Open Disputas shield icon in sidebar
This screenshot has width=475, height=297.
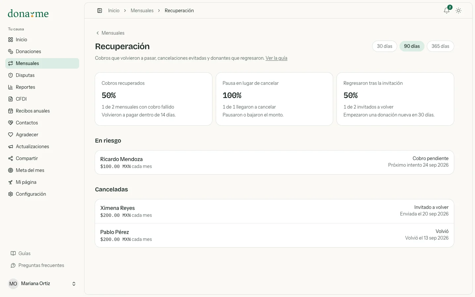pyautogui.click(x=11, y=75)
